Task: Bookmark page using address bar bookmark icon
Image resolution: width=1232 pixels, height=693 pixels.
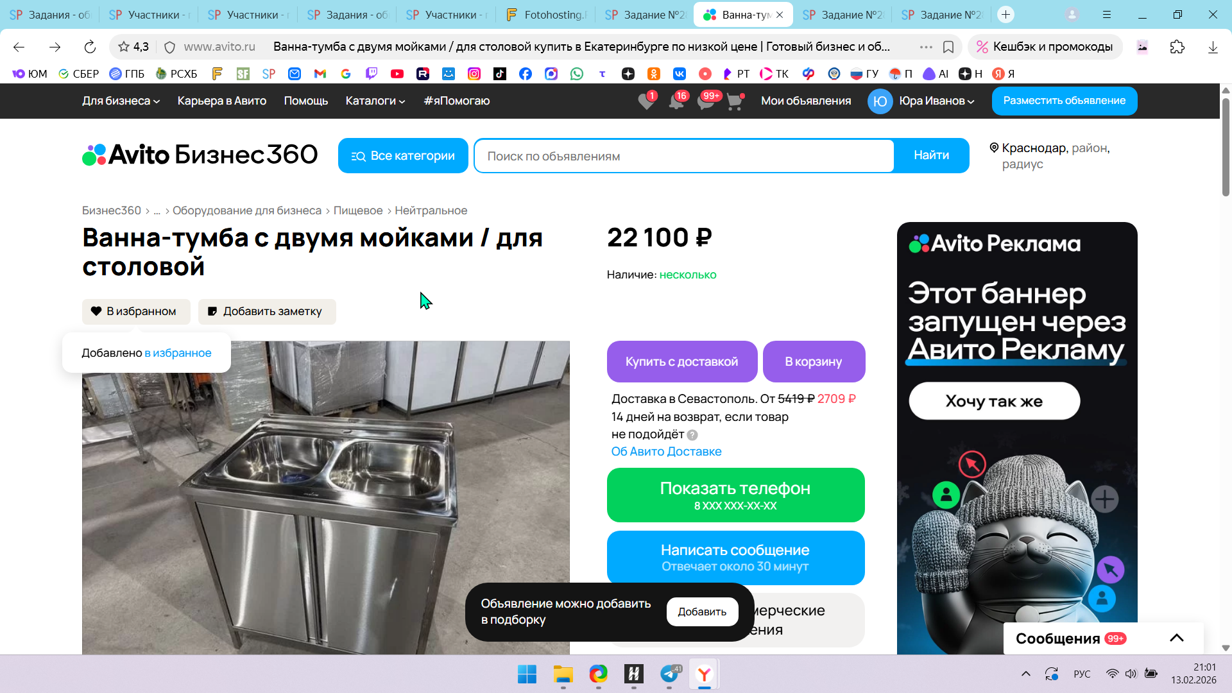Action: pyautogui.click(x=948, y=47)
